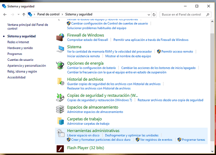Click the Copias de seguridad y restauración icon
The image size is (216, 155).
point(60,97)
